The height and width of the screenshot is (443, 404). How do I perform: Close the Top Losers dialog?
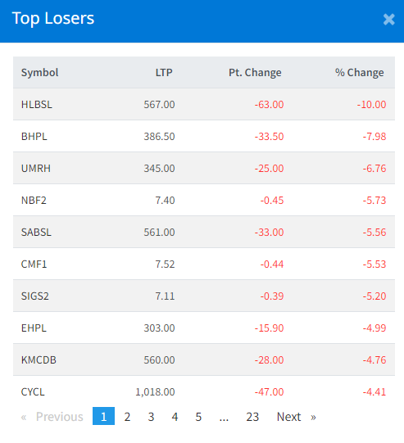click(x=388, y=20)
